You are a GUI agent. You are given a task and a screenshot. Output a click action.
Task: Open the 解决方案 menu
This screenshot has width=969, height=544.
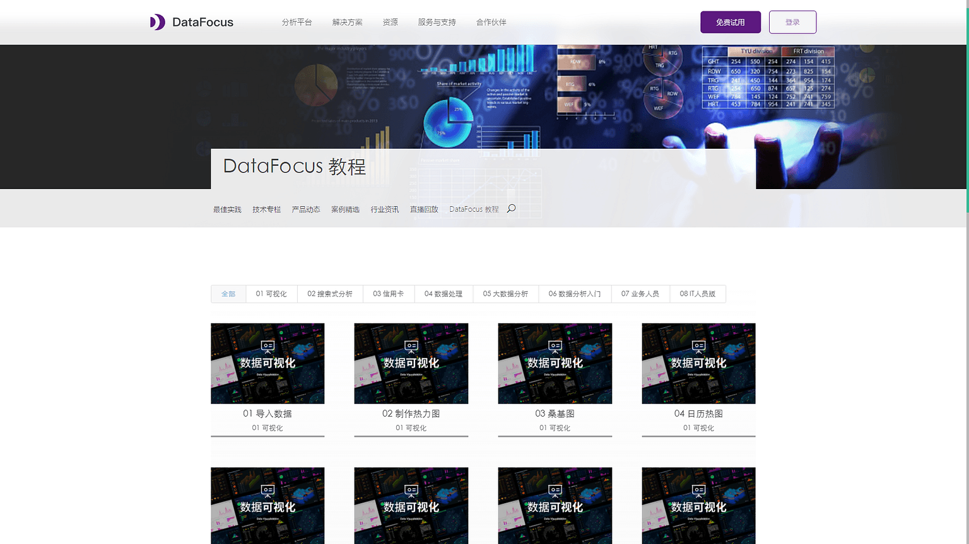tap(347, 22)
